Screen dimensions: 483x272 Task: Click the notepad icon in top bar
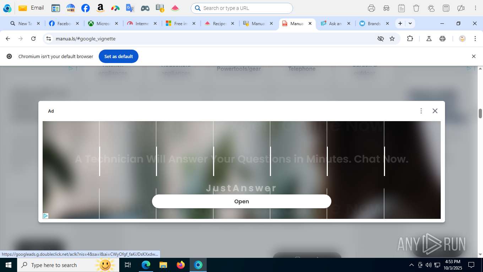click(x=401, y=8)
